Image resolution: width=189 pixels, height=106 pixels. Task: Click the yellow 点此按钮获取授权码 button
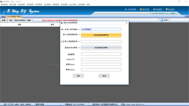(101, 35)
